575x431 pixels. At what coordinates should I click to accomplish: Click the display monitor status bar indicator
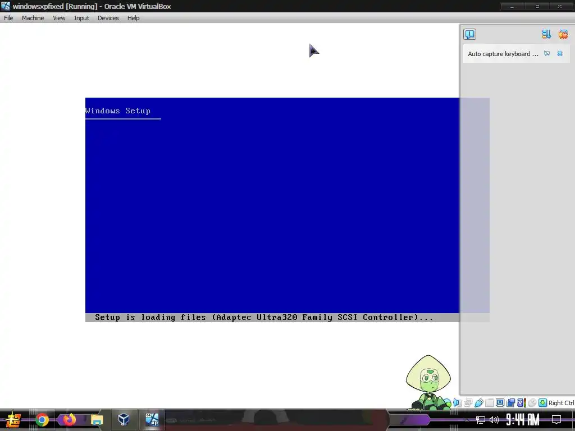(500, 403)
